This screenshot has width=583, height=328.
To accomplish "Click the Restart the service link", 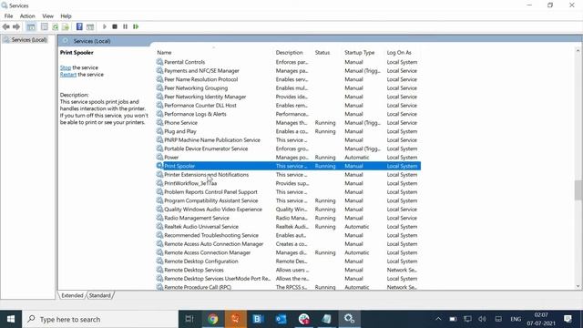I will (x=68, y=75).
